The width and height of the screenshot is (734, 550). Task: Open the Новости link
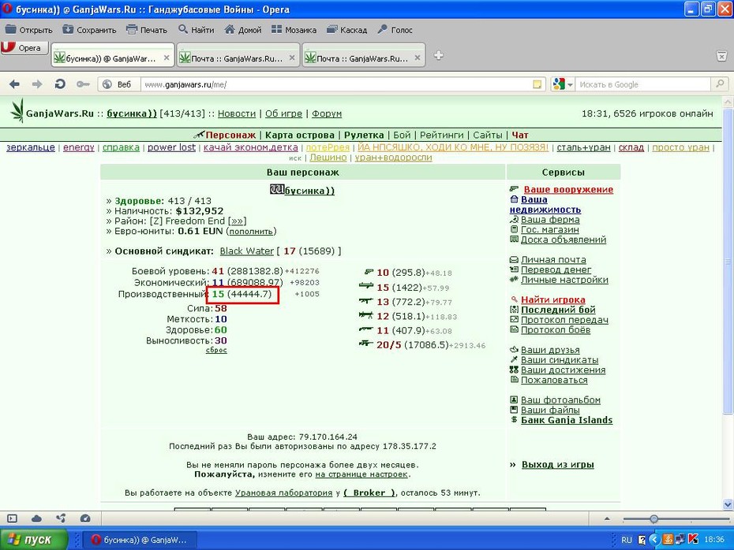pos(237,113)
